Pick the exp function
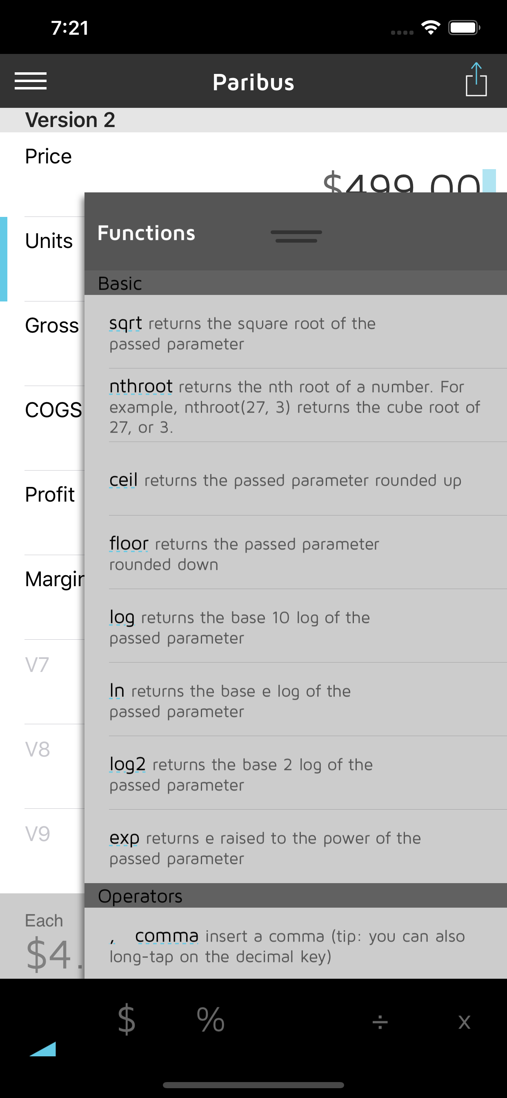The height and width of the screenshot is (1098, 507). (124, 838)
